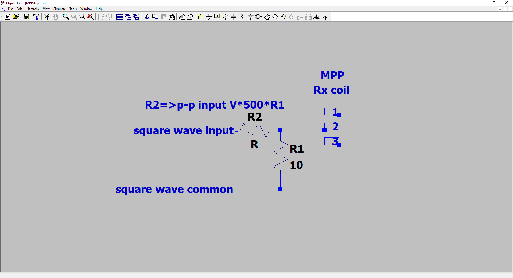Click the Cut scissors icon
This screenshot has width=513, height=278.
click(x=147, y=17)
